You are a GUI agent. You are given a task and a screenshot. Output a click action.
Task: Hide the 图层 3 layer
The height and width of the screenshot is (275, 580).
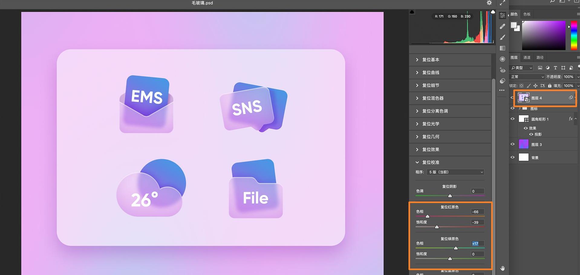[x=513, y=144]
